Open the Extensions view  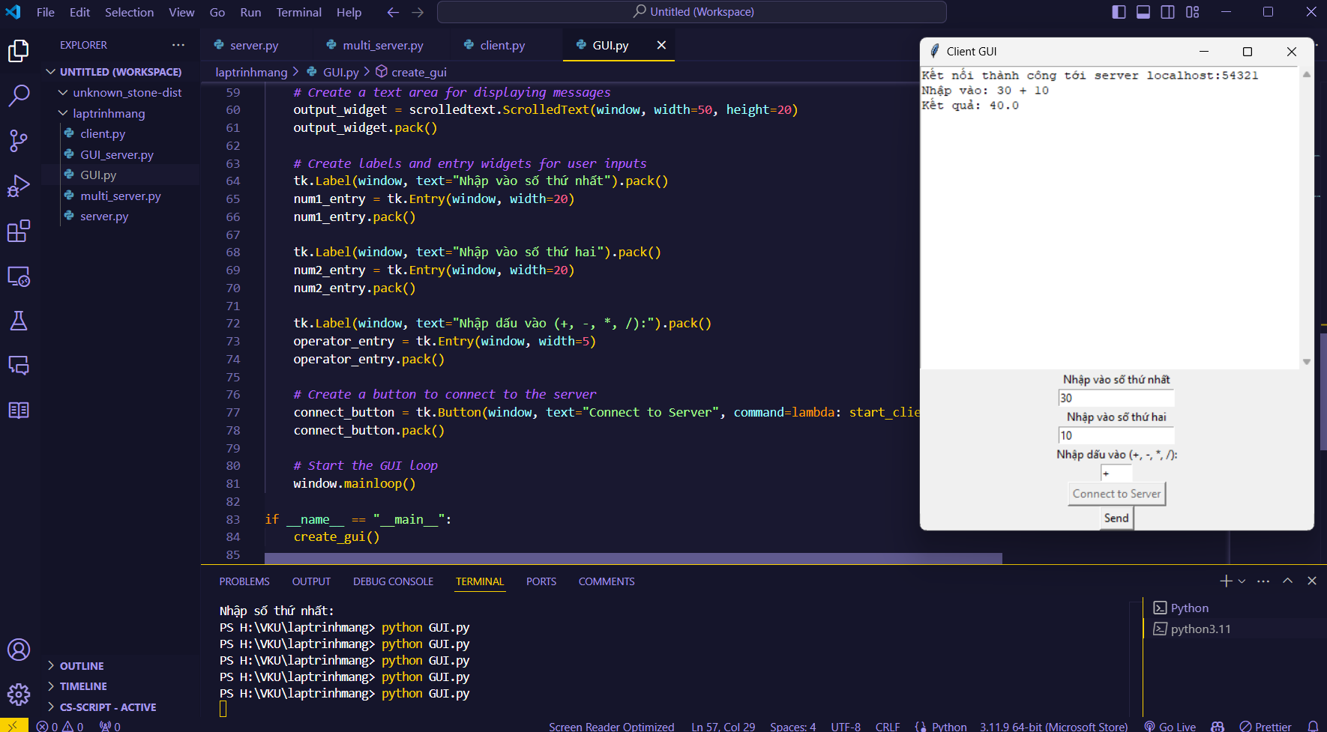point(19,231)
